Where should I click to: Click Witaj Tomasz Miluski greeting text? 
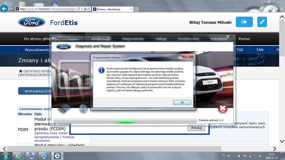(x=210, y=22)
